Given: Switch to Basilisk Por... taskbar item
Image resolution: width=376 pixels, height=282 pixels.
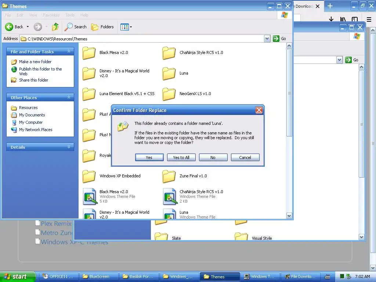Looking at the screenshot, I should click(x=139, y=276).
